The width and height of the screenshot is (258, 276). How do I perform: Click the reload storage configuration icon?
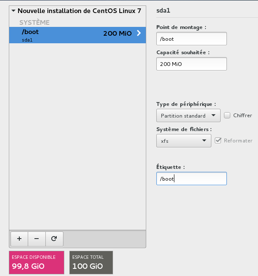54,239
